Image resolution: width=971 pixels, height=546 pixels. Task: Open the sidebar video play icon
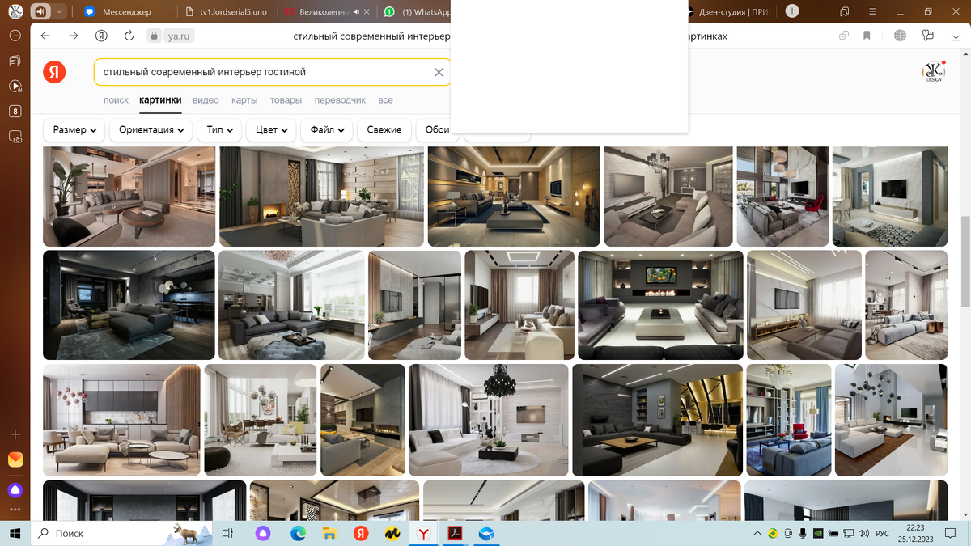15,87
